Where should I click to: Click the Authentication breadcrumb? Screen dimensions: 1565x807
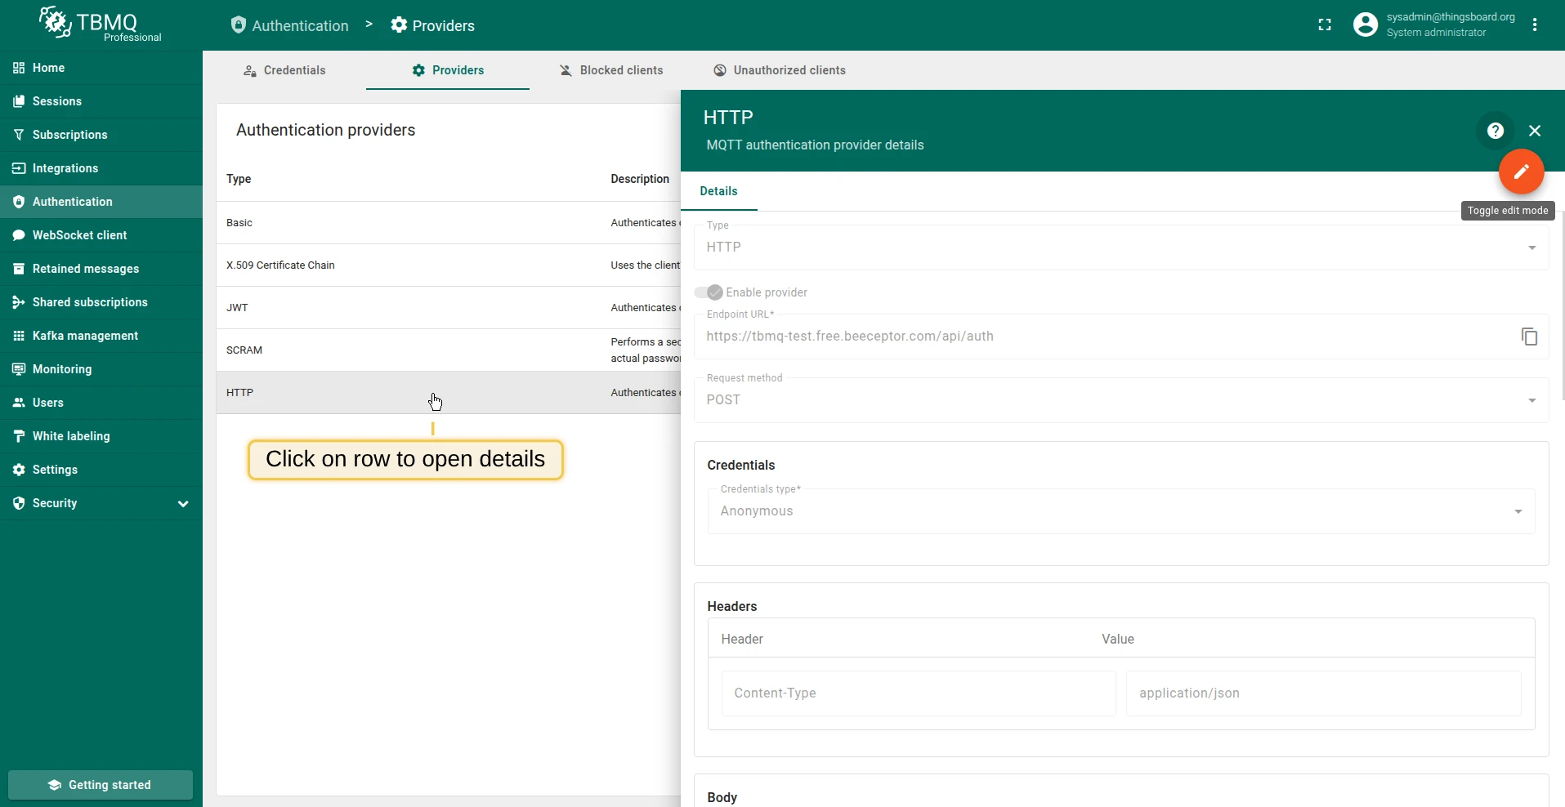tap(290, 25)
